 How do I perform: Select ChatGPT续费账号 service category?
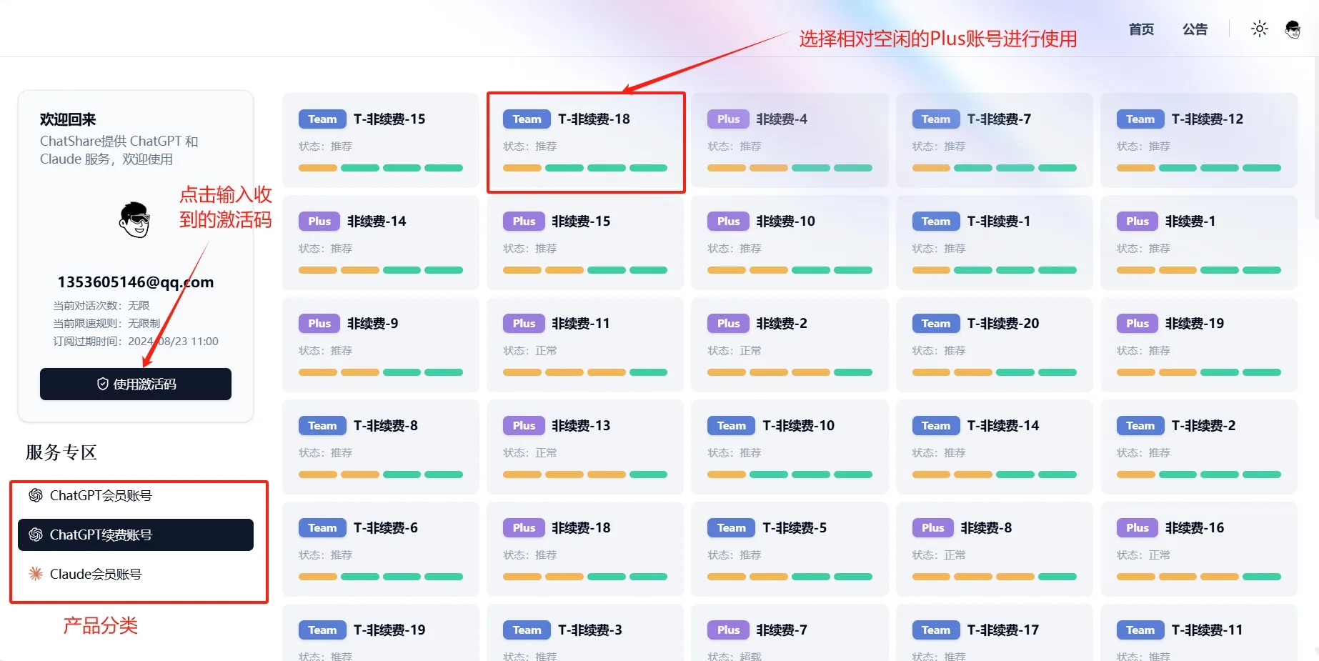(136, 535)
